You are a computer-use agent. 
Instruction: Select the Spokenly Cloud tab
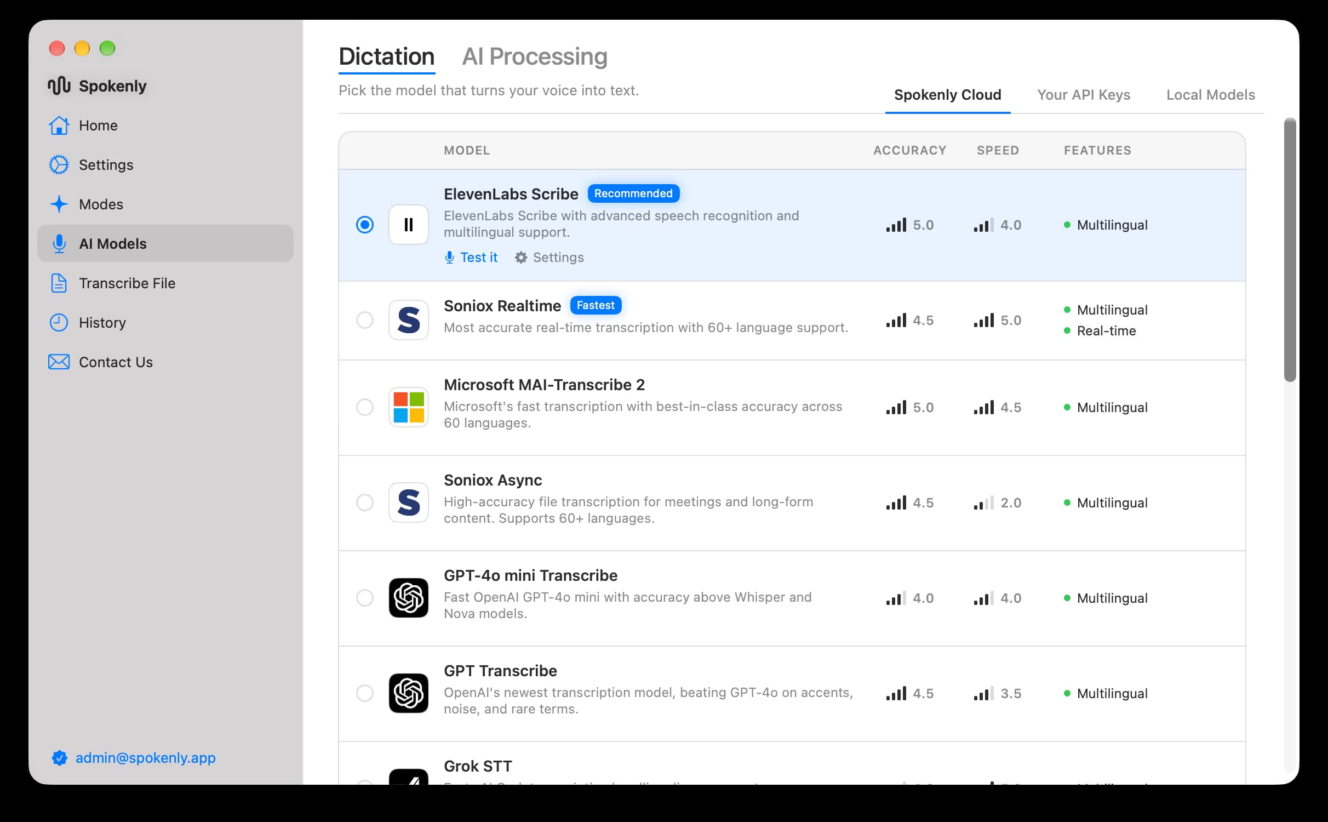[948, 95]
